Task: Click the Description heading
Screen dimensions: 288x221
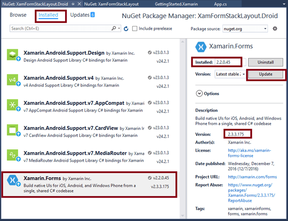Action: [x=206, y=110]
